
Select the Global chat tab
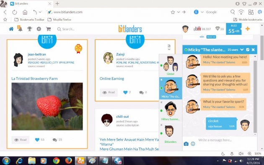pos(171,66)
